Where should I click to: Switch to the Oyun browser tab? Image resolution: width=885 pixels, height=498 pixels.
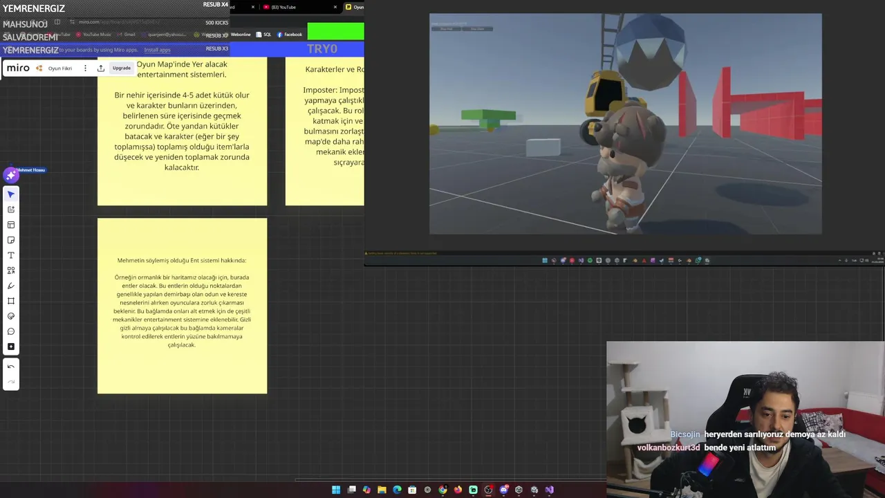point(355,7)
